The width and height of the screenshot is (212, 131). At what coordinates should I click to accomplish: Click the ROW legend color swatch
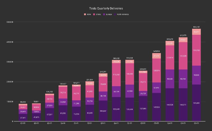point(85,14)
